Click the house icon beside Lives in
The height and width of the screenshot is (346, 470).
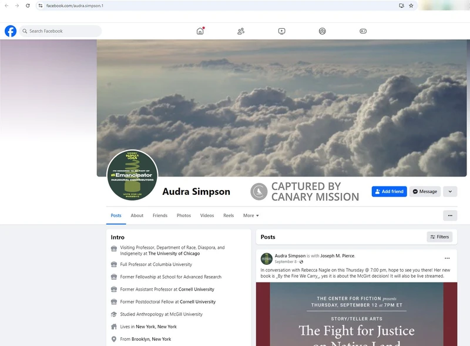114,327
